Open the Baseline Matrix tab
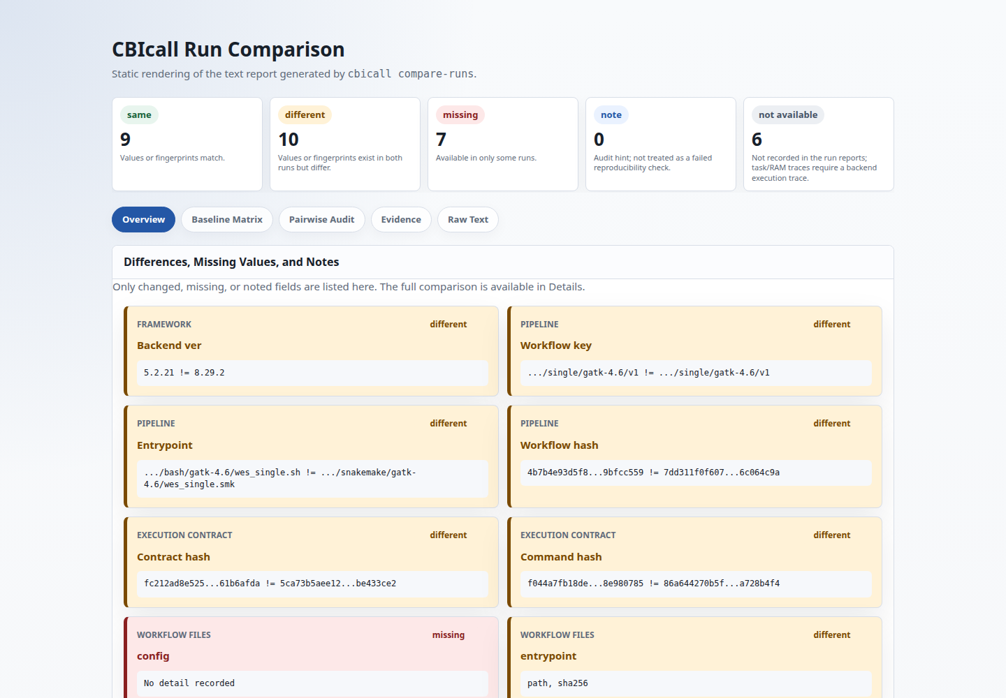This screenshot has height=698, width=1006. 227,219
